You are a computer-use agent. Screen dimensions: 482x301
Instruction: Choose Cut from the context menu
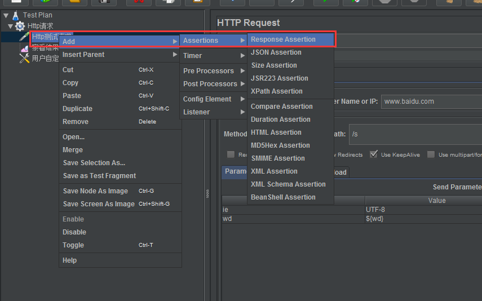click(120, 70)
